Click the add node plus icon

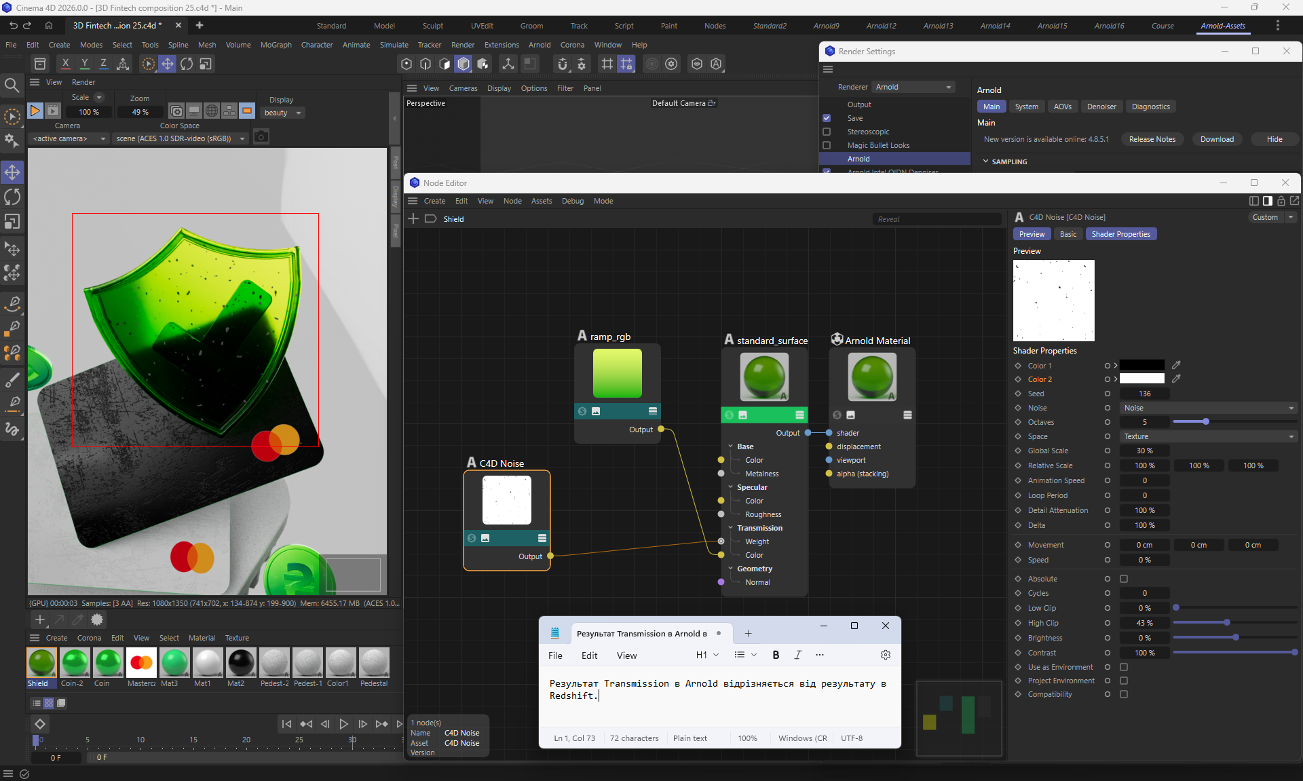coord(413,218)
